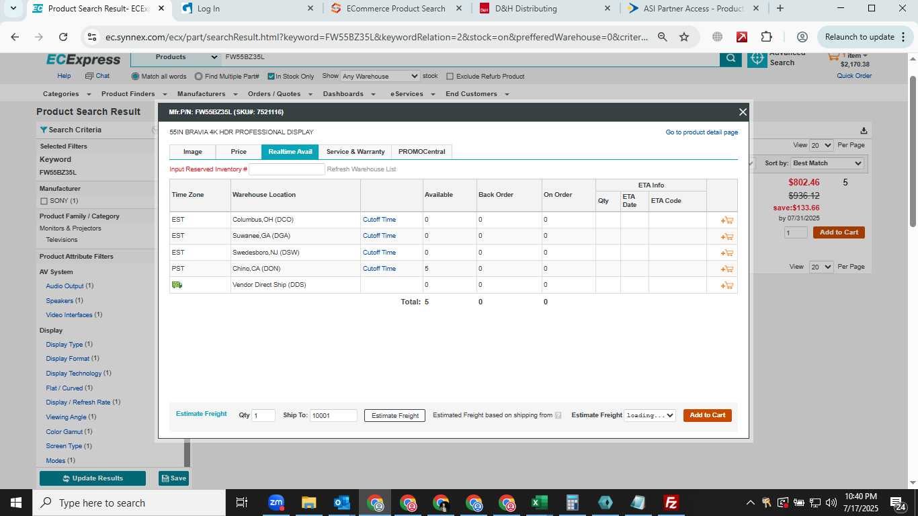Check Exclude Refurb Product checkbox

[x=450, y=77]
